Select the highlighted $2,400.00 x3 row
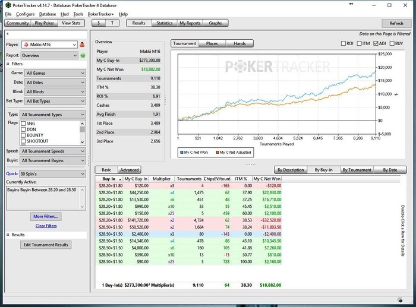The width and height of the screenshot is (416, 307). pyautogui.click(x=188, y=234)
